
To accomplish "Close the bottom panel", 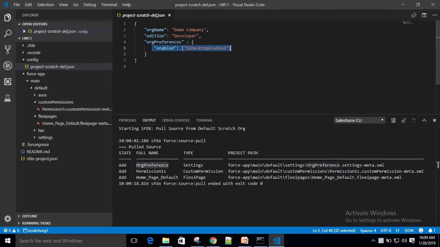I will 434,120.
